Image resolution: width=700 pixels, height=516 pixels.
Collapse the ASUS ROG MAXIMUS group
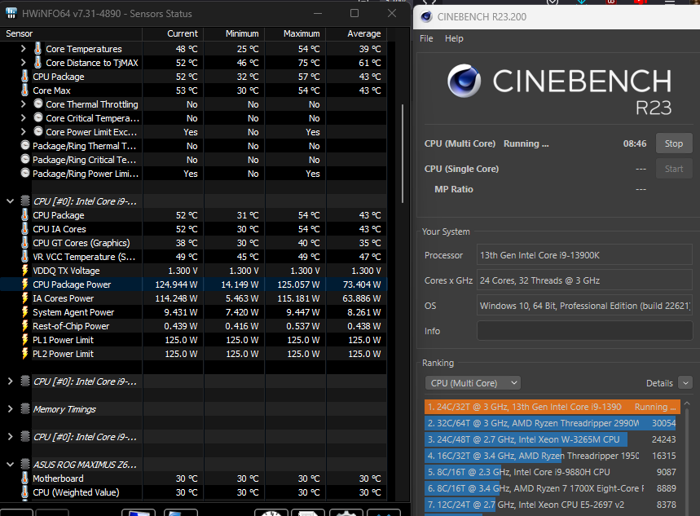click(10, 464)
